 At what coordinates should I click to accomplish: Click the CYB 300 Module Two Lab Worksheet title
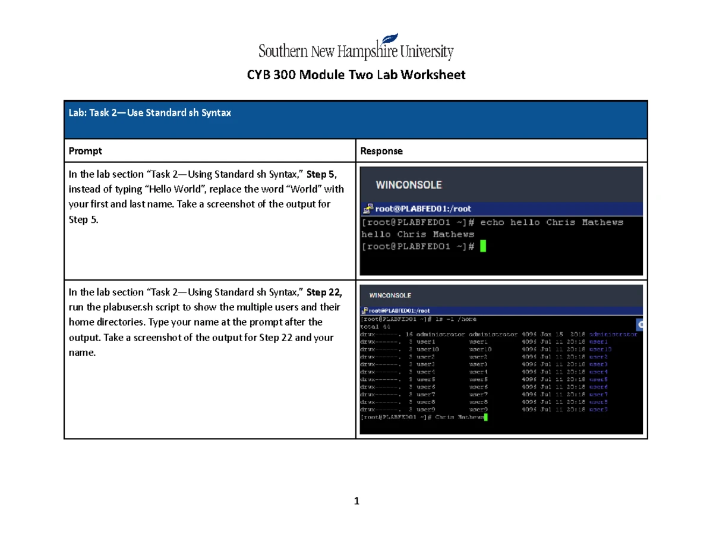point(356,75)
